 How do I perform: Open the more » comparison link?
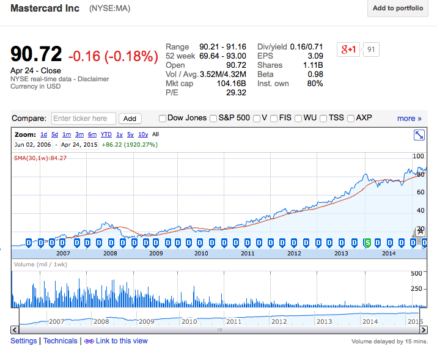point(409,119)
